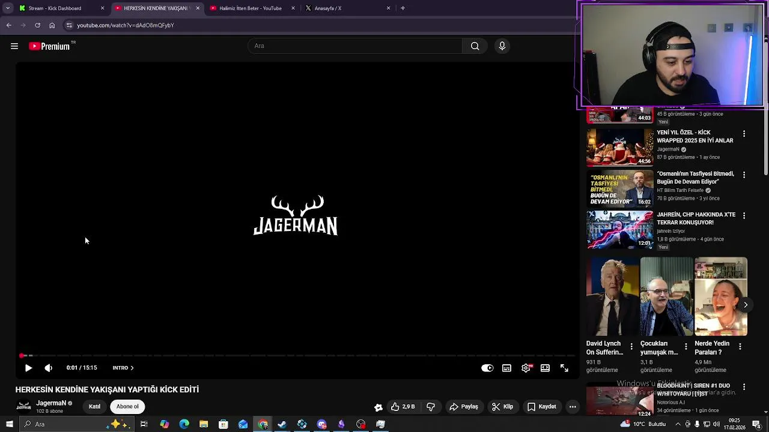
Task: Close the Anasayfa / X tab
Action: 388,8
